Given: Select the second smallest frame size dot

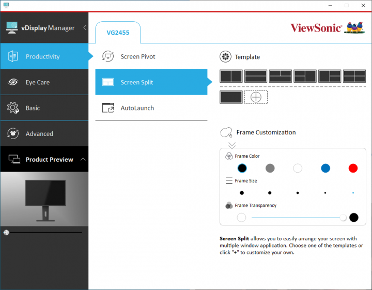Looking at the screenshot, I should [326, 193].
